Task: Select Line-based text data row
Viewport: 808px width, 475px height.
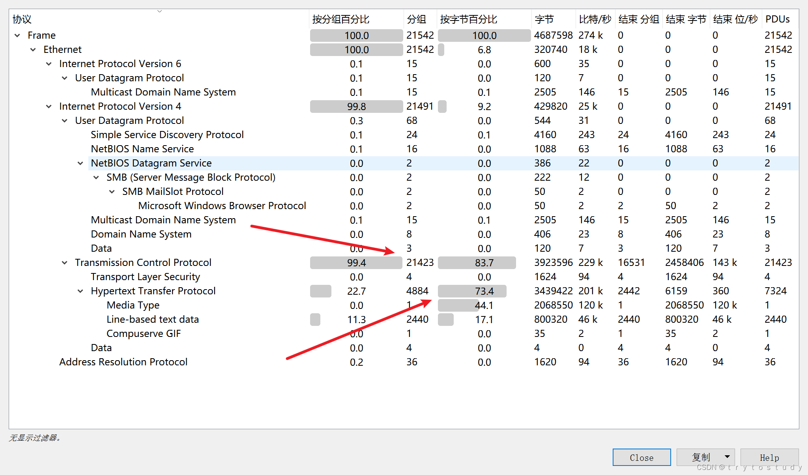Action: (x=152, y=320)
